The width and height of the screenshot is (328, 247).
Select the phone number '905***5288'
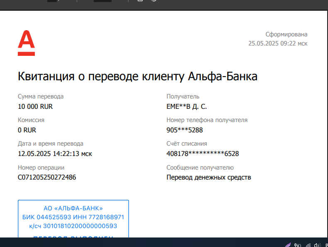click(x=185, y=130)
